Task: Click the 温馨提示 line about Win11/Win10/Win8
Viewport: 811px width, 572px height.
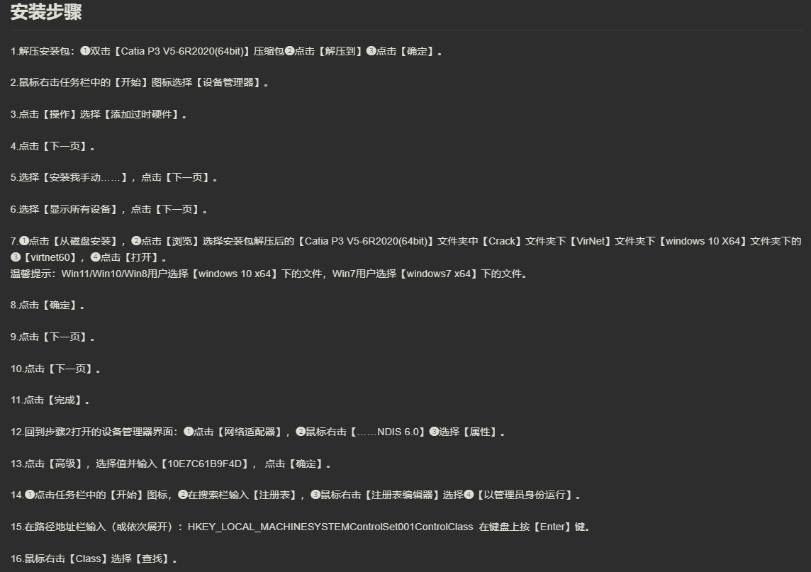Action: click(269, 274)
